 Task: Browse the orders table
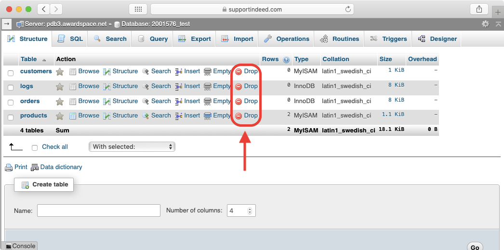click(84, 101)
